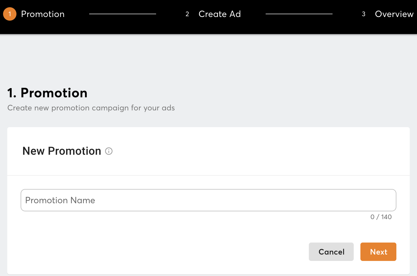Click the word "ads" in the subtitle
Viewport: 417px width, 276px height.
coord(168,108)
